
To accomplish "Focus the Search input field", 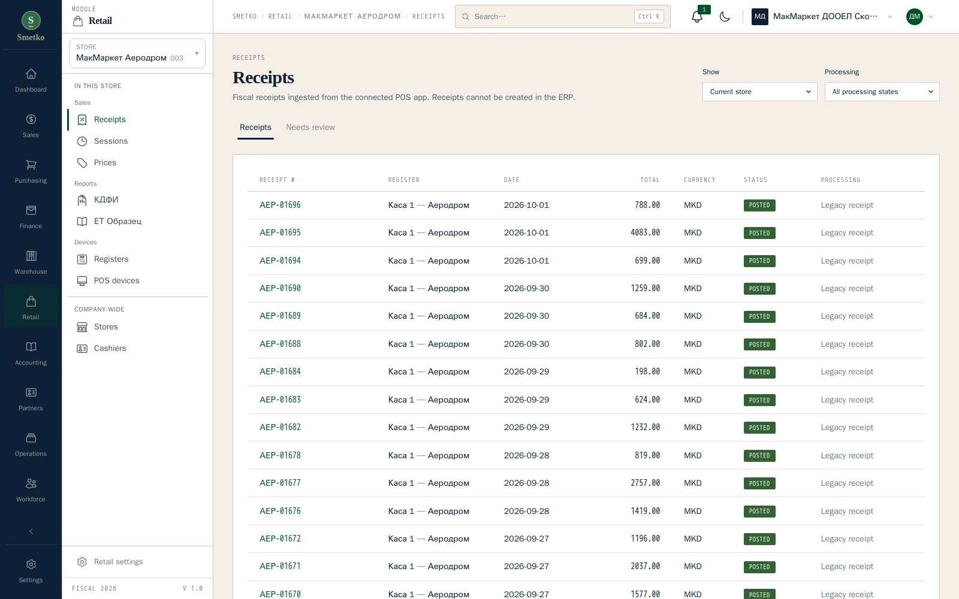I will (x=563, y=17).
